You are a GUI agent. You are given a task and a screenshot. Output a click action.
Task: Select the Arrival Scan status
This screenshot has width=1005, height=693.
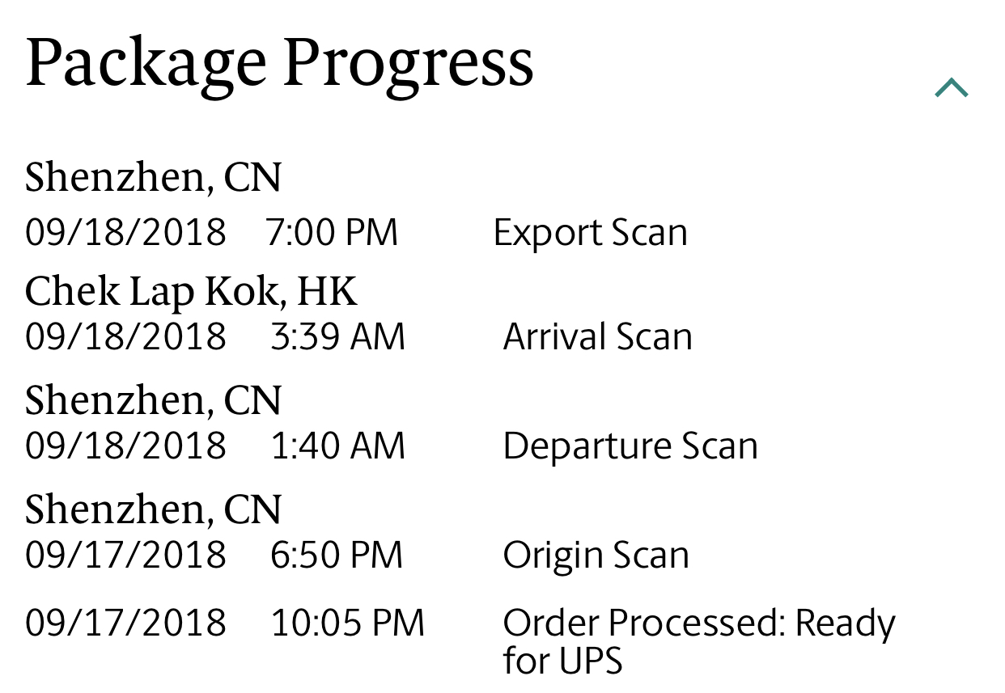click(x=597, y=336)
